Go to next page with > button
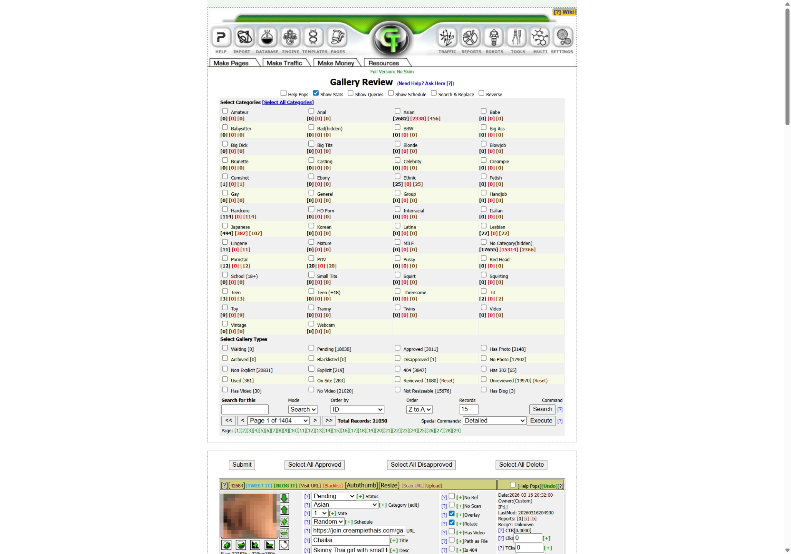This screenshot has height=554, width=791. (x=315, y=421)
